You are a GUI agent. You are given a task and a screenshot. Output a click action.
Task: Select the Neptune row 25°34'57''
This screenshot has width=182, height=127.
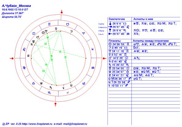(144, 72)
